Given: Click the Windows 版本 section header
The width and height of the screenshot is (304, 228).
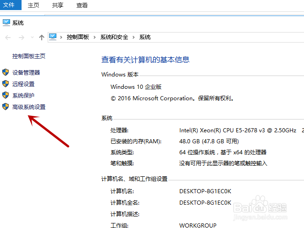Looking at the screenshot, I should [x=120, y=75].
